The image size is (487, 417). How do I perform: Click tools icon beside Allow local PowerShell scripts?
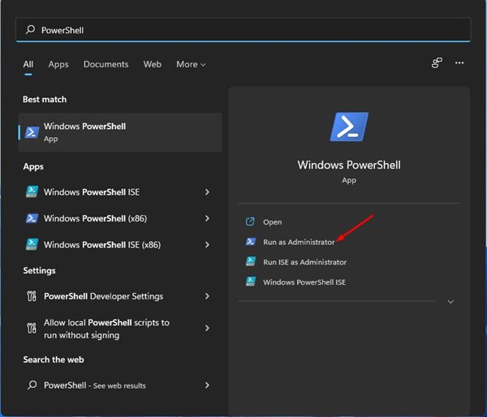(32, 329)
